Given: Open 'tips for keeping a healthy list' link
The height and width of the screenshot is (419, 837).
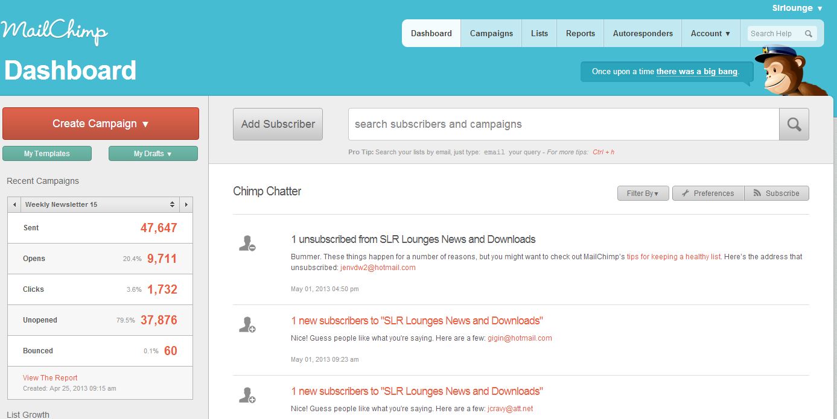Looking at the screenshot, I should click(x=673, y=257).
